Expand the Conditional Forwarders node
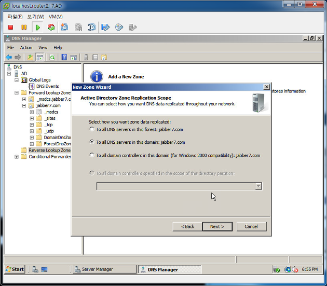This screenshot has height=286, width=327. pyautogui.click(x=17, y=157)
